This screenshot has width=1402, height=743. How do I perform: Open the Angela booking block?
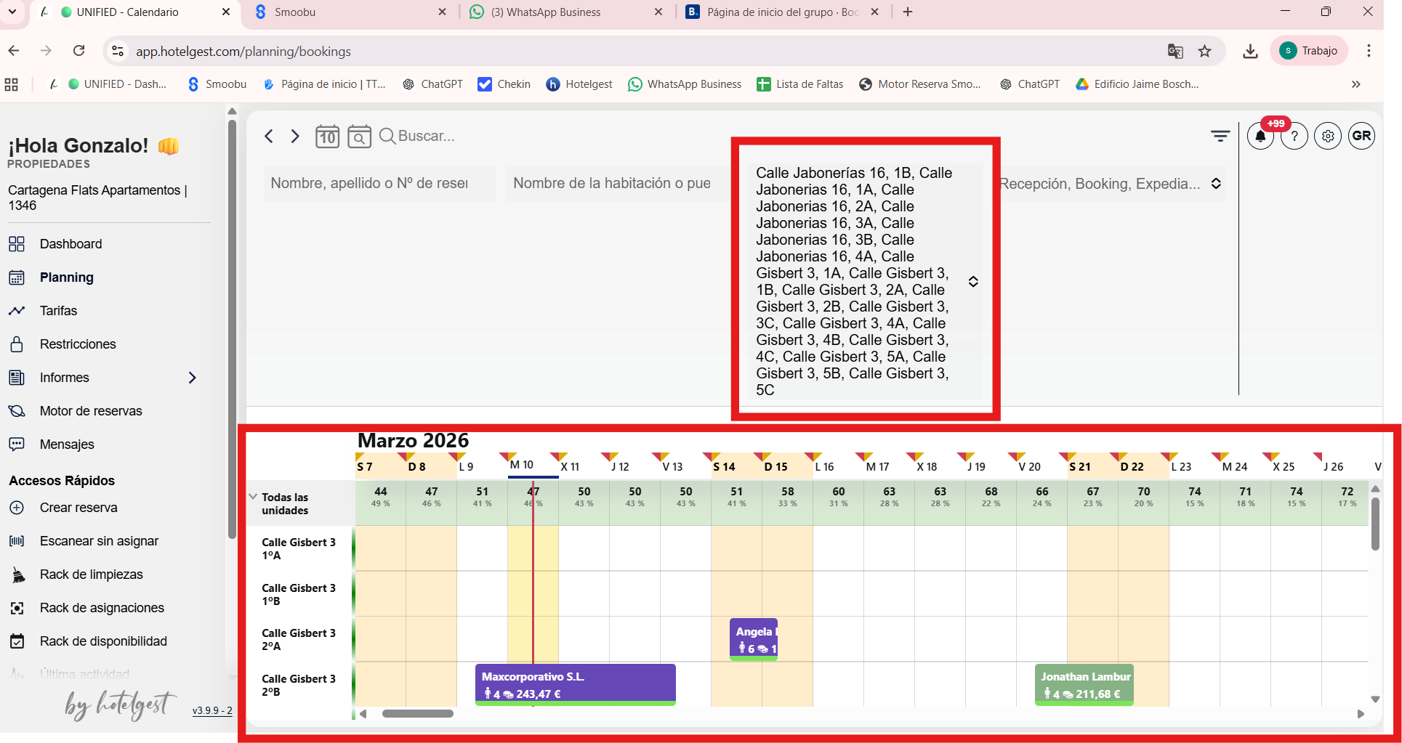754,639
